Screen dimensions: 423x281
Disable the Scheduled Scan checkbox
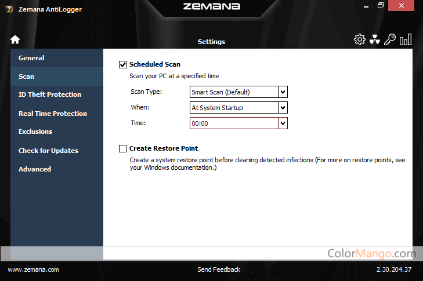(x=122, y=64)
